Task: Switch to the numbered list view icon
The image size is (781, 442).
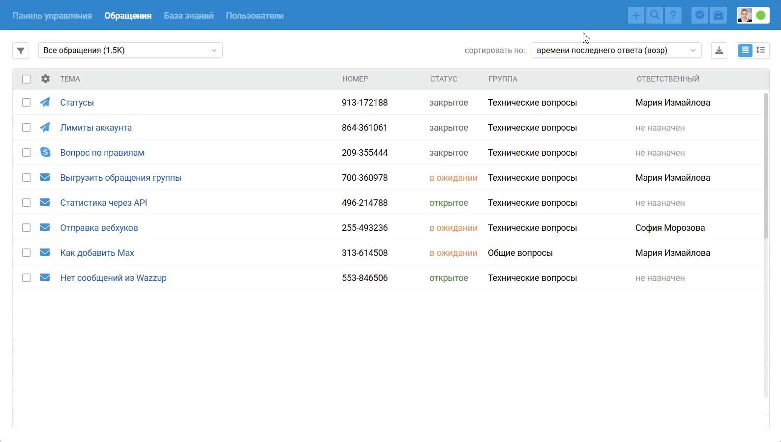Action: click(761, 50)
